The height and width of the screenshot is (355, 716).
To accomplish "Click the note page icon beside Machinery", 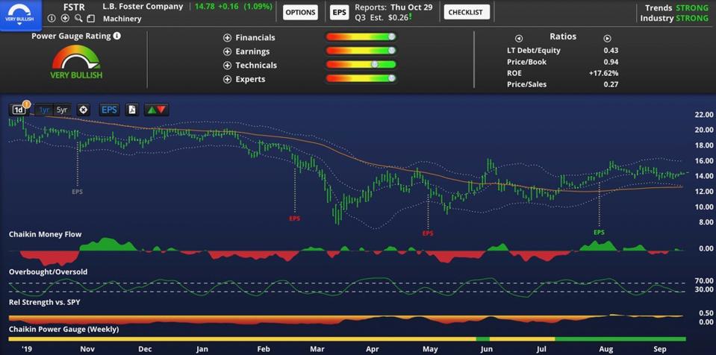I will (91, 19).
